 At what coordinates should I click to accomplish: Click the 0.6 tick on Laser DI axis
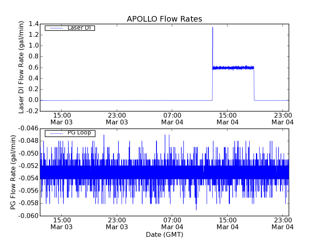point(34,68)
